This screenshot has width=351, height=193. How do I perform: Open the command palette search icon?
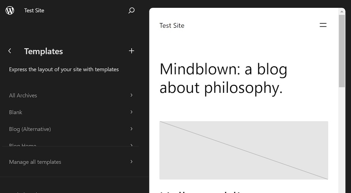[131, 10]
